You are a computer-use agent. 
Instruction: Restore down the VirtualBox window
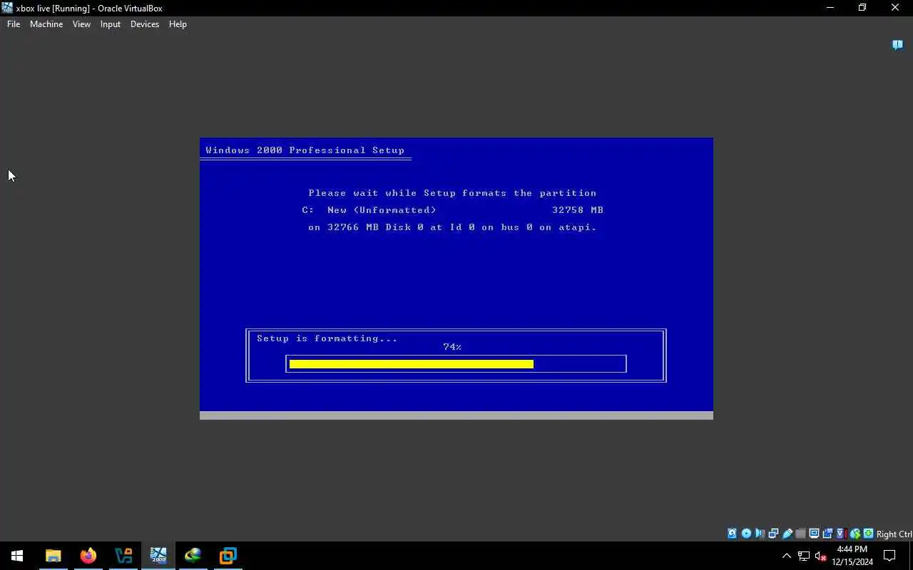[862, 8]
